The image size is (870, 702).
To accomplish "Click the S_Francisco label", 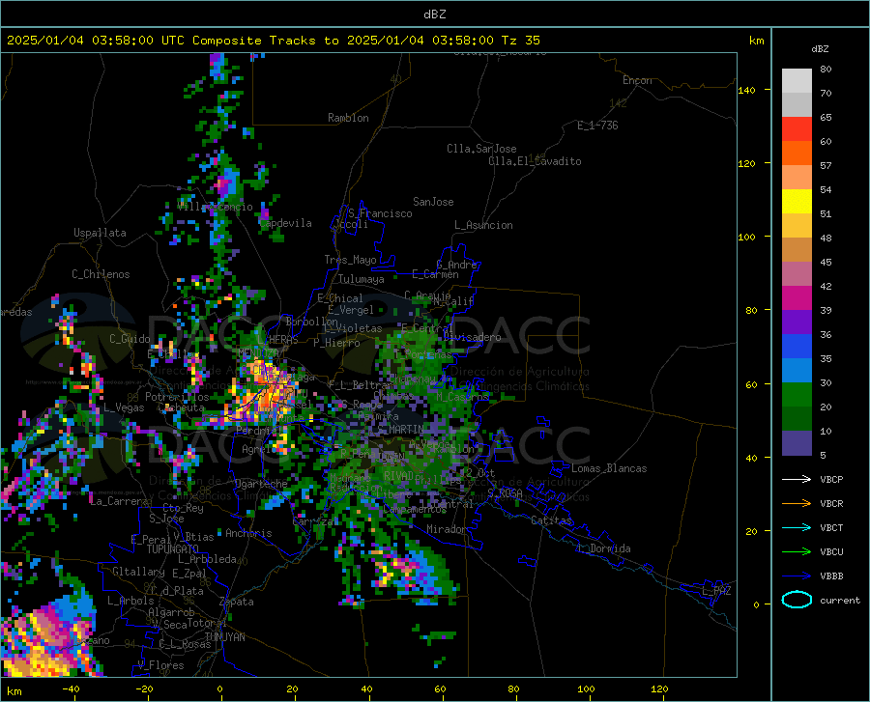I will 380,213.
